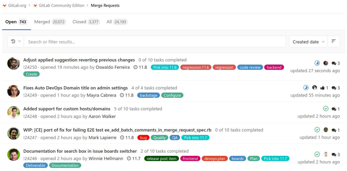The width and height of the screenshot is (347, 171).
Task: Switch to the Merged tab
Action: [50, 22]
